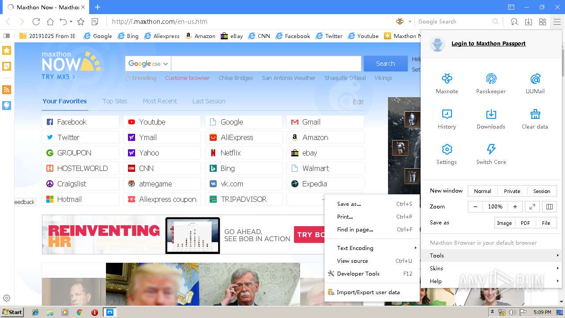Image resolution: width=565 pixels, height=318 pixels.
Task: Expand the Text Encoding submenu
Action: [372, 248]
